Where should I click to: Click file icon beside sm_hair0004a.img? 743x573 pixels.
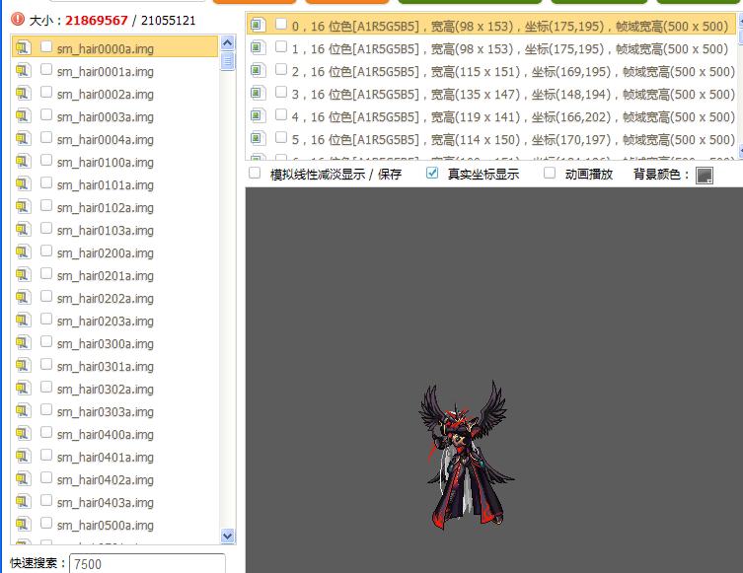(23, 138)
